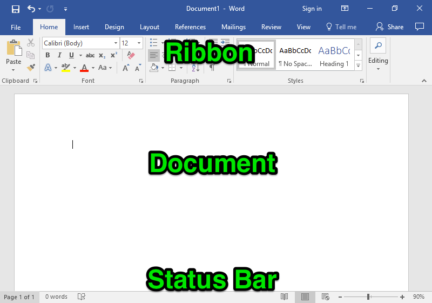Open the proofing check icon in status bar

82,297
